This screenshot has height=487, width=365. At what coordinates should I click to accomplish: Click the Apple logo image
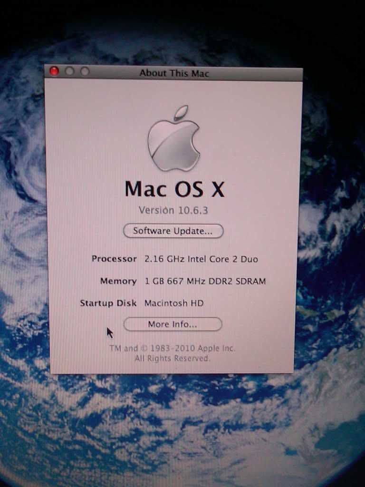coord(173,138)
